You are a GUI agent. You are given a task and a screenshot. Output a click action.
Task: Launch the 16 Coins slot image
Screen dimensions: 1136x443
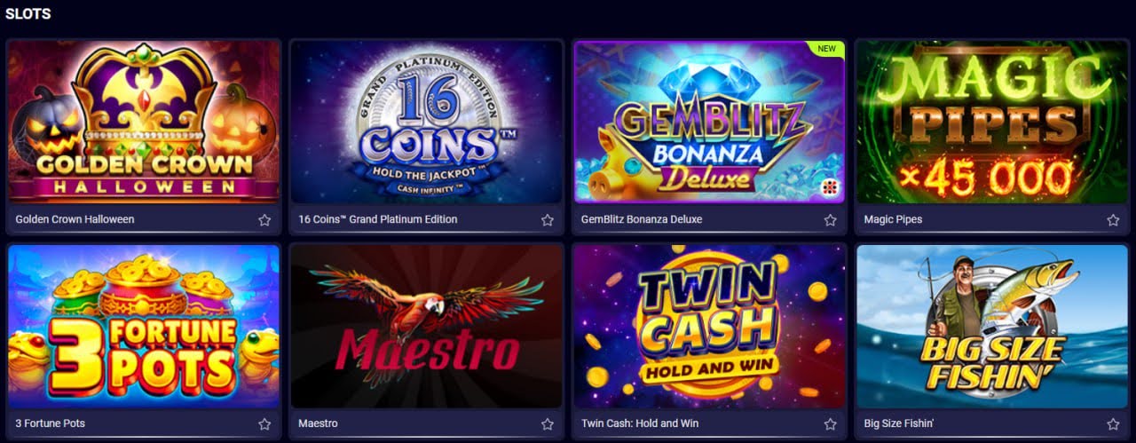427,122
